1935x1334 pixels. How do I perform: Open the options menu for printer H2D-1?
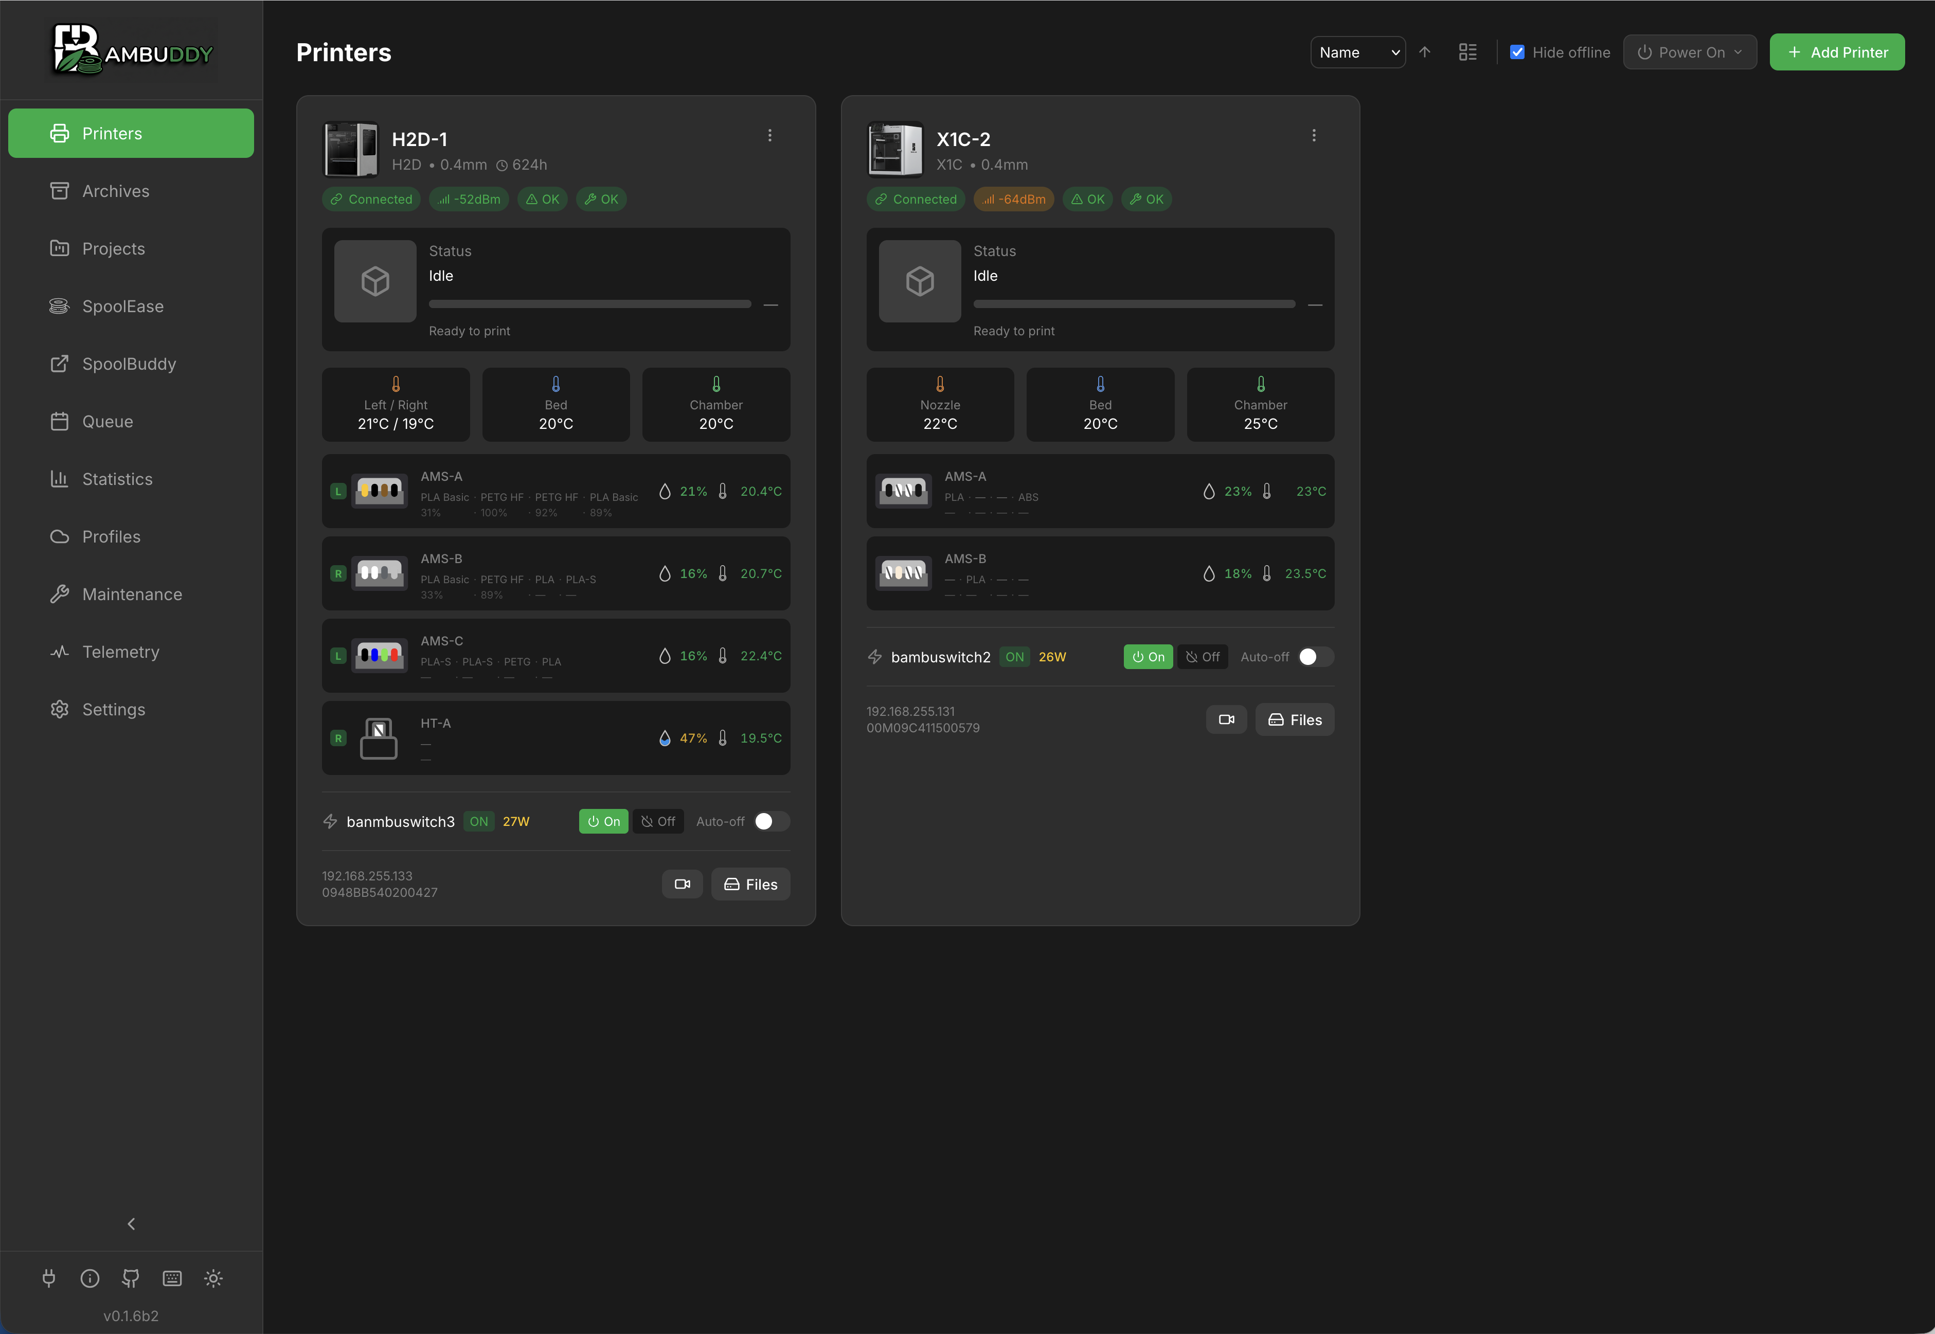click(769, 135)
